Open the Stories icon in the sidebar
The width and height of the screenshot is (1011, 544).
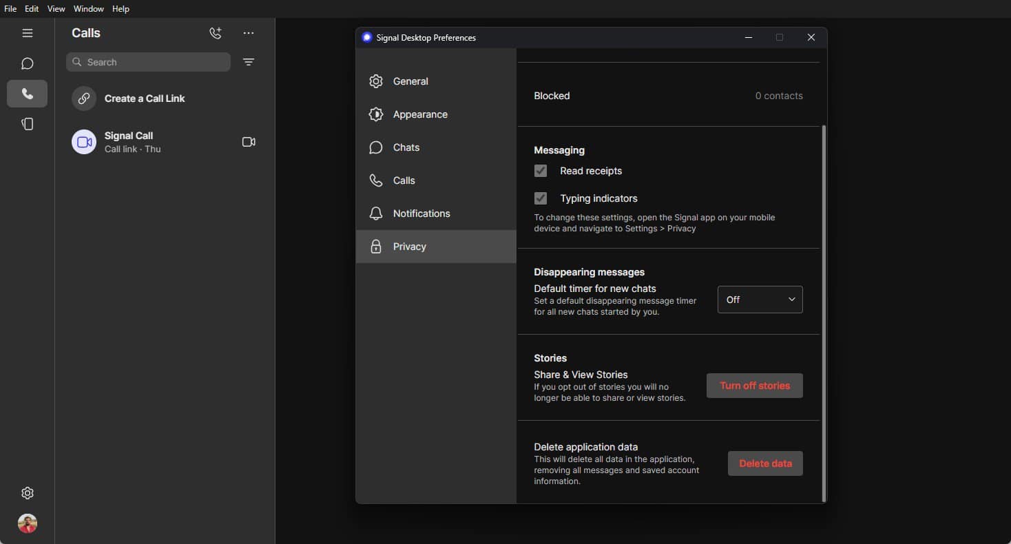coord(28,124)
